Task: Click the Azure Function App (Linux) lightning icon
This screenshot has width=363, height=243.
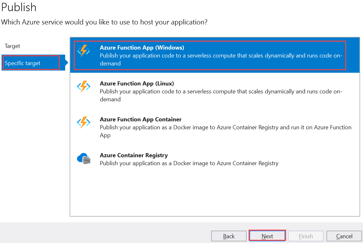Action: [84, 86]
